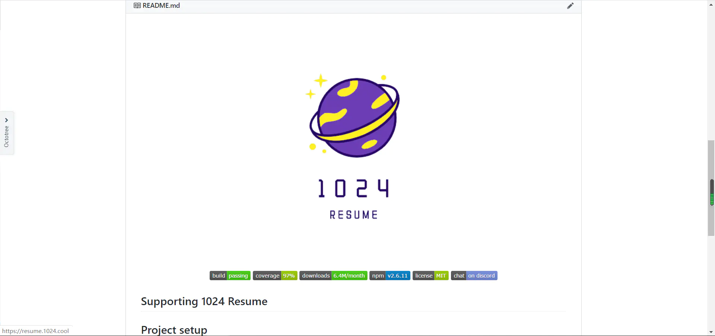This screenshot has width=715, height=336.
Task: Click the Project setup heading
Action: pyautogui.click(x=174, y=330)
